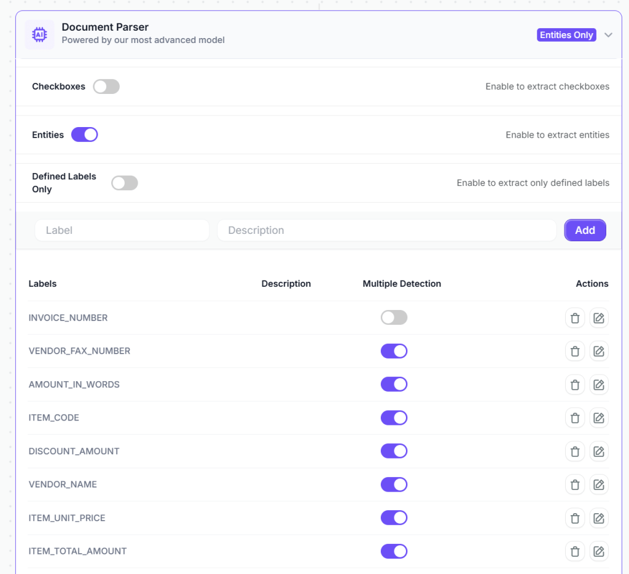Image resolution: width=629 pixels, height=574 pixels.
Task: Edit the ITEM_CODE label
Action: tap(599, 418)
